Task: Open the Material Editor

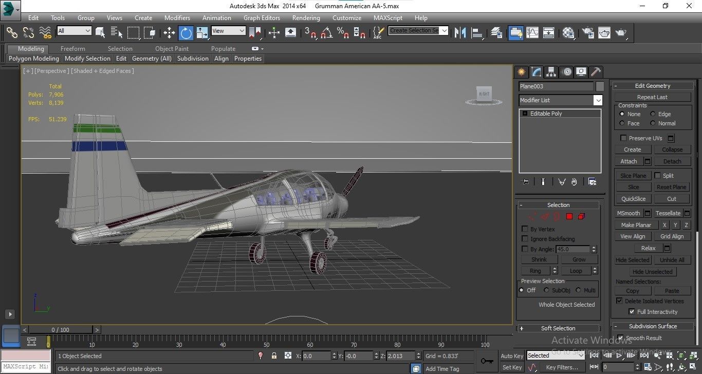Action: click(568, 32)
